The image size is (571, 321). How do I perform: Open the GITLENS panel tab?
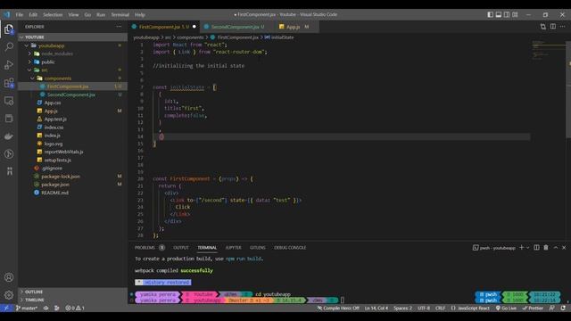(x=258, y=248)
